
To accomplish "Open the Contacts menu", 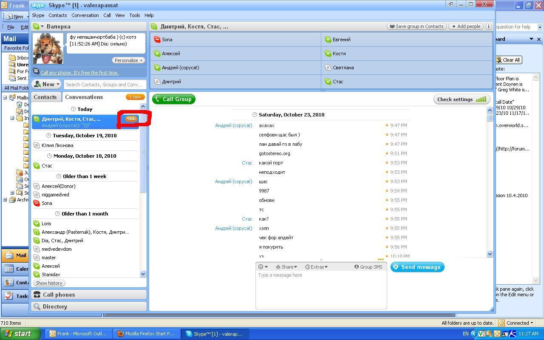I will pyautogui.click(x=57, y=15).
